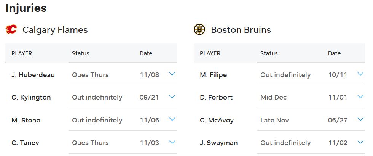The image size is (373, 156).
Task: Click the Bruins Date column header
Action: tap(334, 53)
